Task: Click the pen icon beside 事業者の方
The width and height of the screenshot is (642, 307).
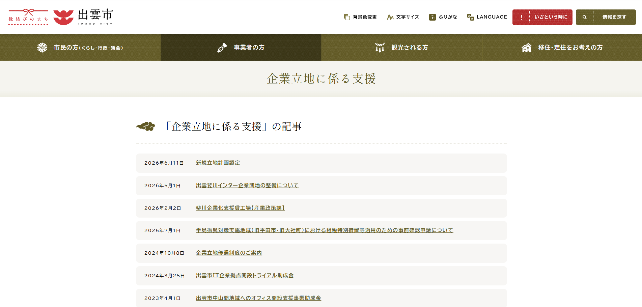Action: point(222,48)
